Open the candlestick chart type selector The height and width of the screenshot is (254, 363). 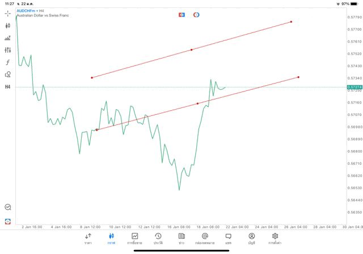8,26
